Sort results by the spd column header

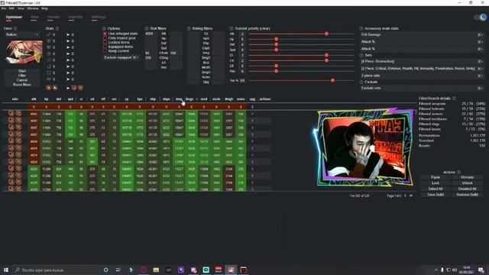click(x=70, y=99)
